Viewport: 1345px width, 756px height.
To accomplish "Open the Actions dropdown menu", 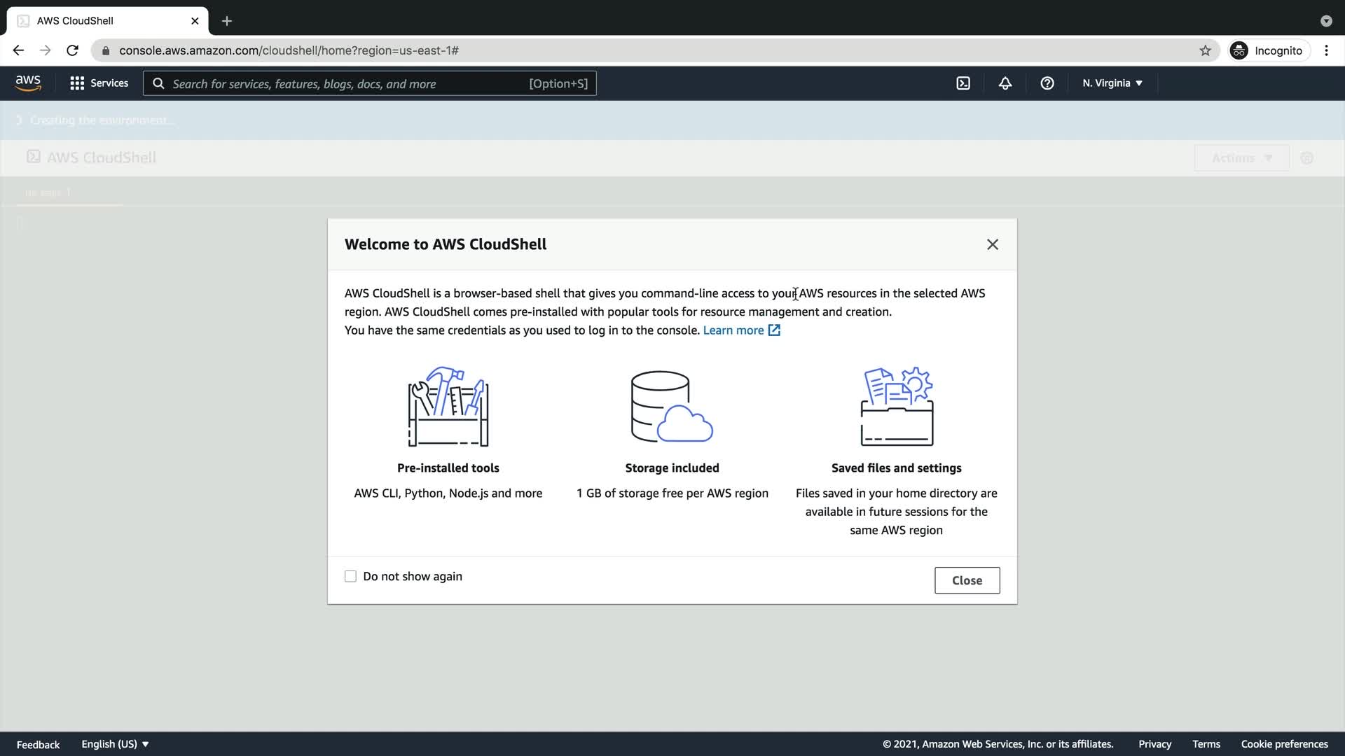I will [x=1241, y=158].
